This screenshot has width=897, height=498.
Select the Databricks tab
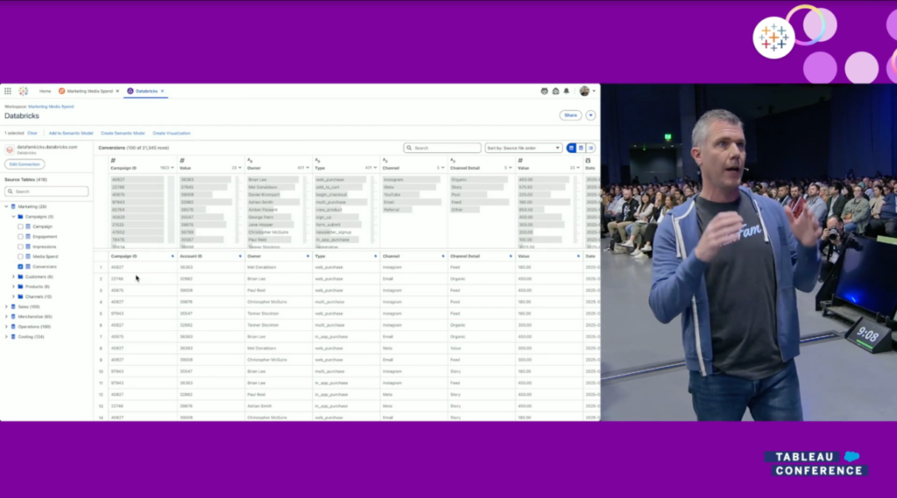pos(146,91)
